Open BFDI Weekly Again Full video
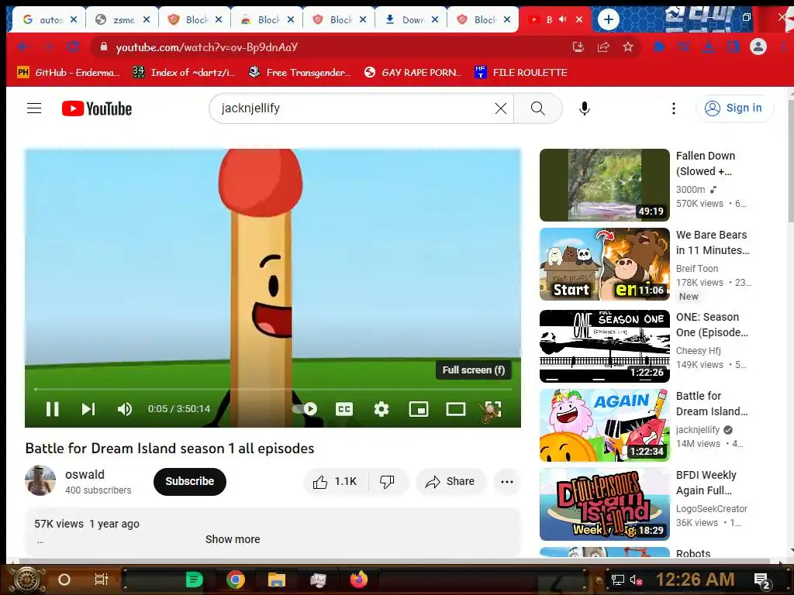794x595 pixels. coord(605,504)
